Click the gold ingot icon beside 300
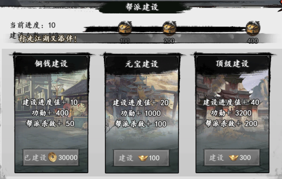 pos(233,158)
